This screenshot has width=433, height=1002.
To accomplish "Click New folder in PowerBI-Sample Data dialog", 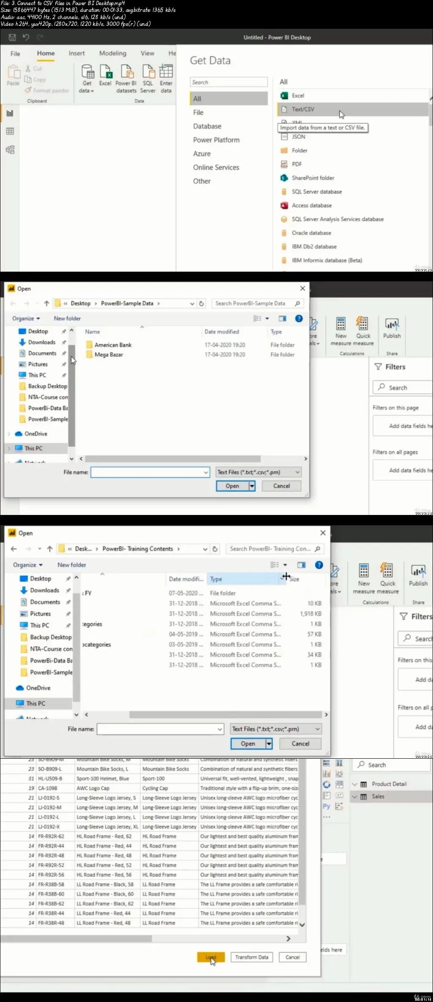I will (67, 319).
